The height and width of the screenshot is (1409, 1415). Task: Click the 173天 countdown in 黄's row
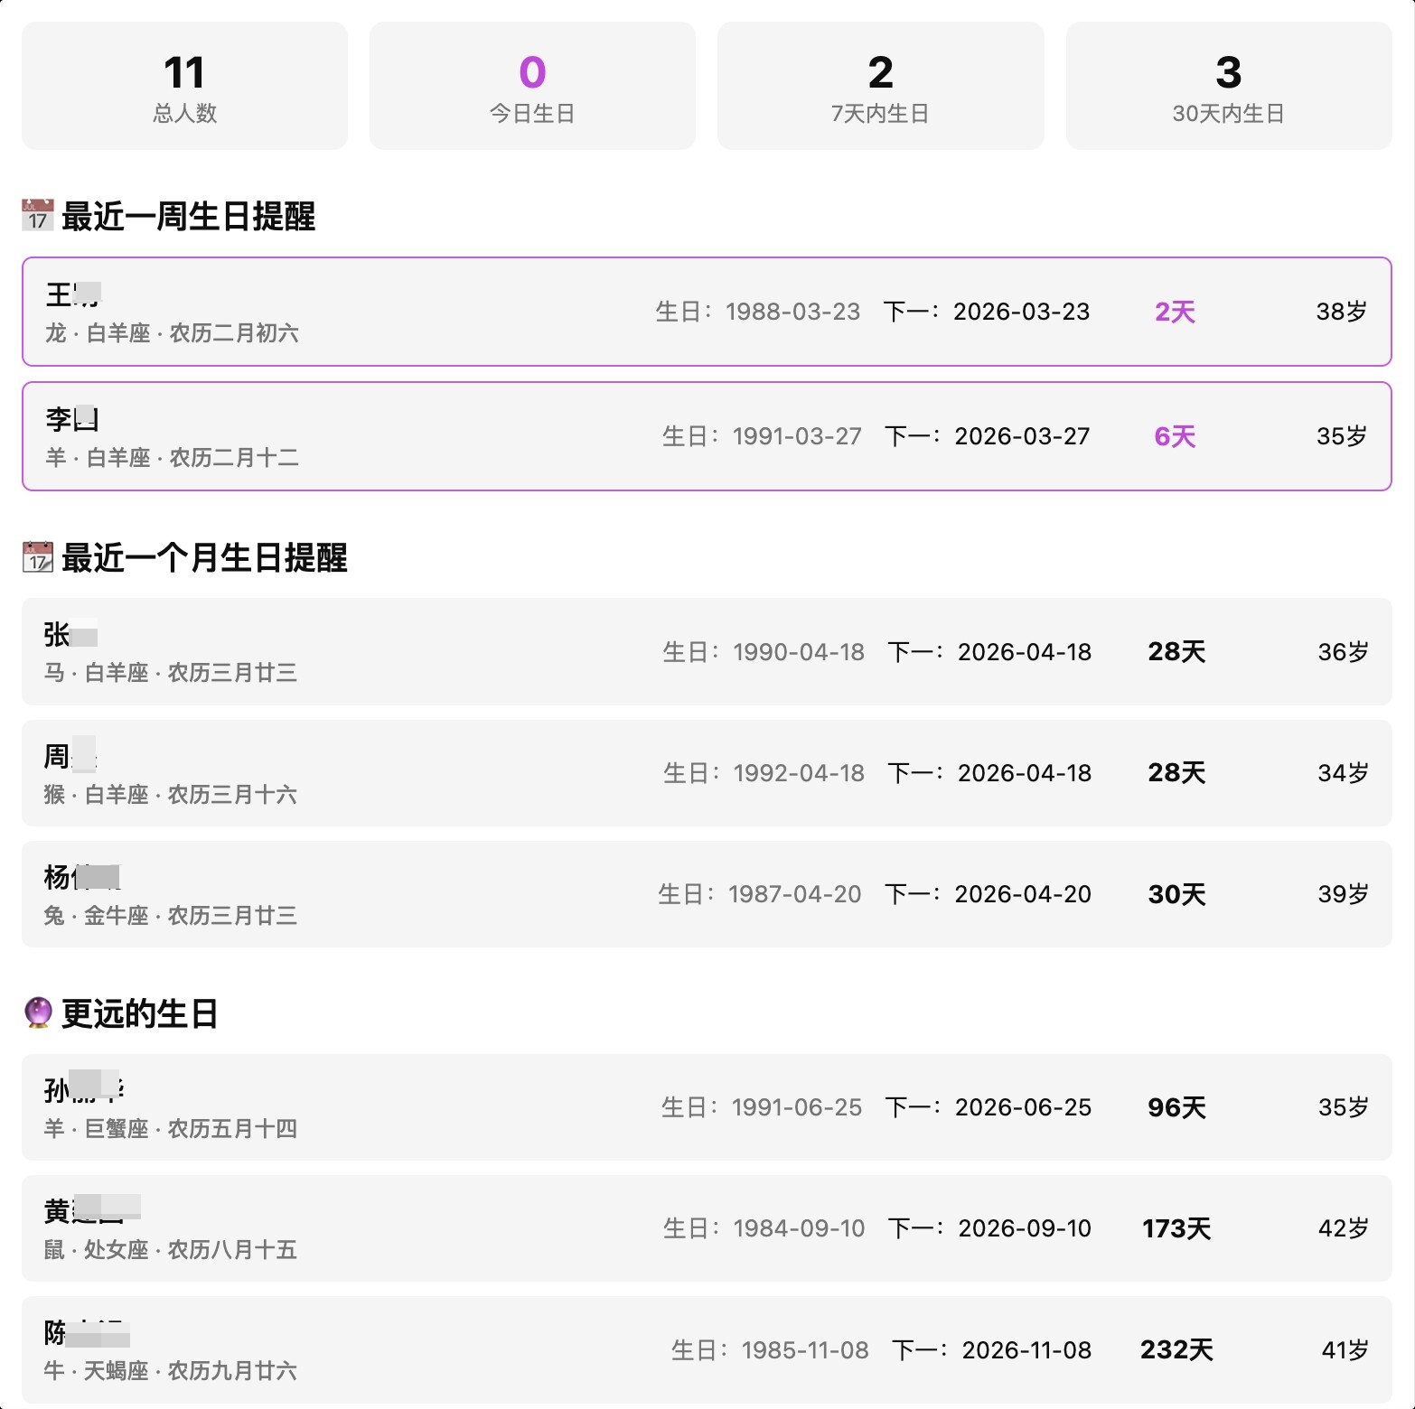tap(1176, 1228)
